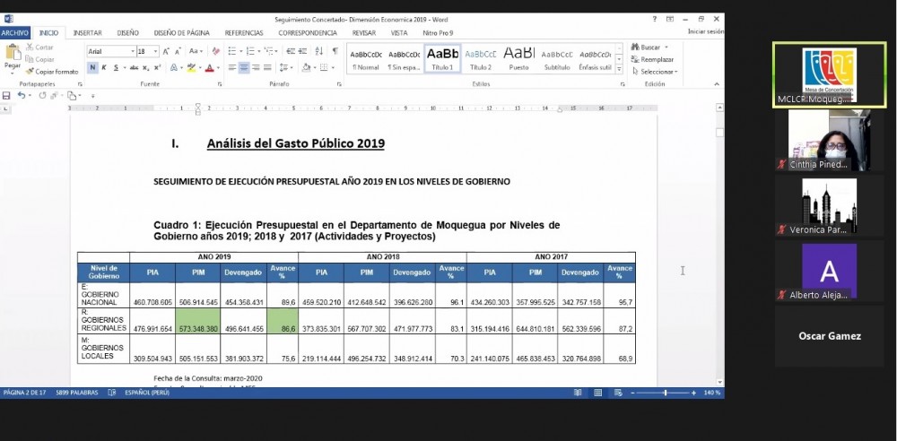897x441 pixels.
Task: Click Iniciar sesión link
Action: pyautogui.click(x=705, y=31)
